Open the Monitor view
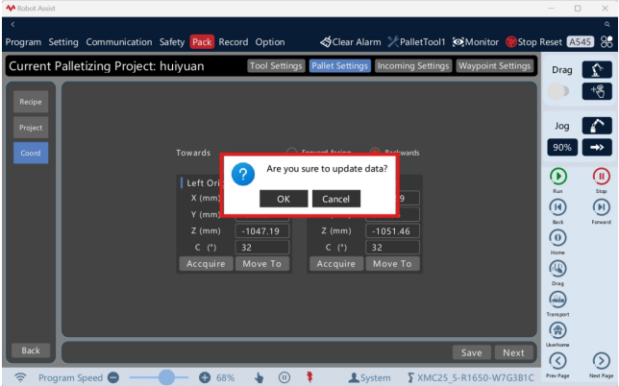The height and width of the screenshot is (386, 619). click(476, 42)
